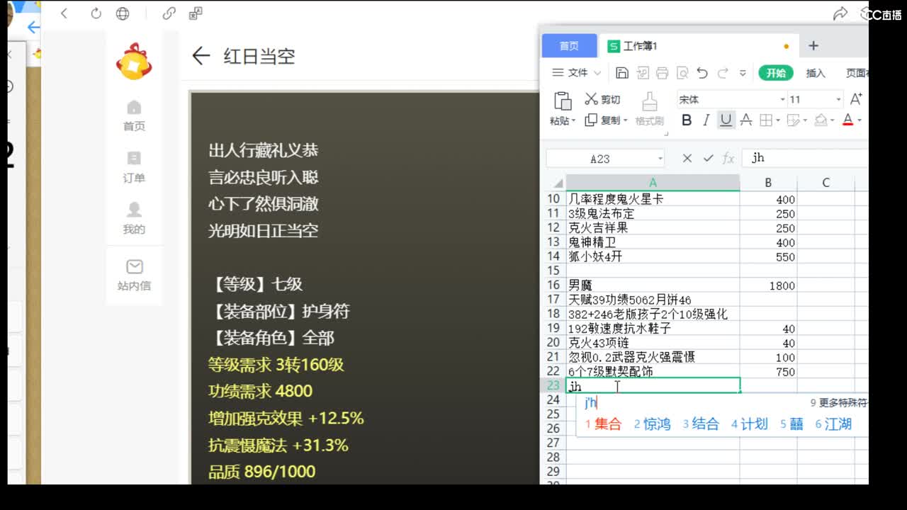907x510 pixels.
Task: Open 站内信 from the left sidebar
Action: click(133, 275)
